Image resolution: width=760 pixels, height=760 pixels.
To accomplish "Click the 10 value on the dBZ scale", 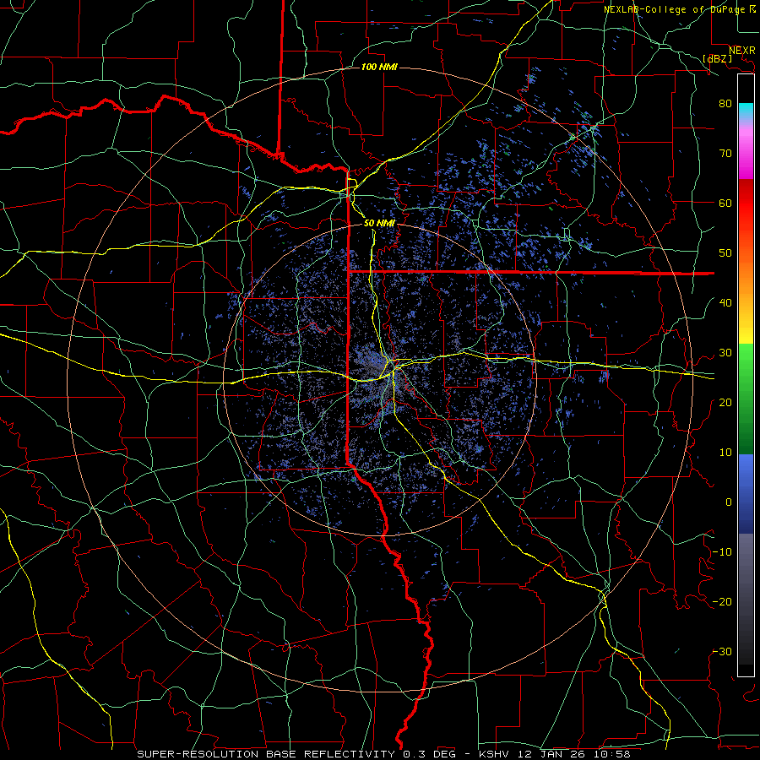I will tap(725, 453).
